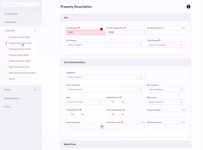Select Yes for Homestead Y/N
Image resolution: width=203 pixels, height=150 pixels.
(x=68, y=115)
